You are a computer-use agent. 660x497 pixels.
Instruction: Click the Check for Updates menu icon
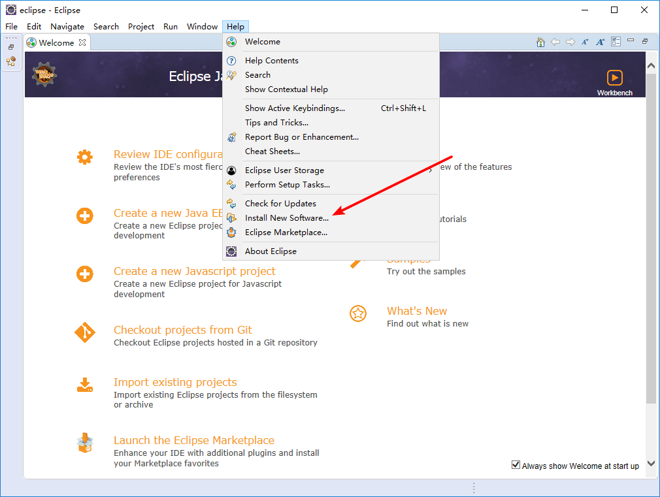click(x=231, y=204)
